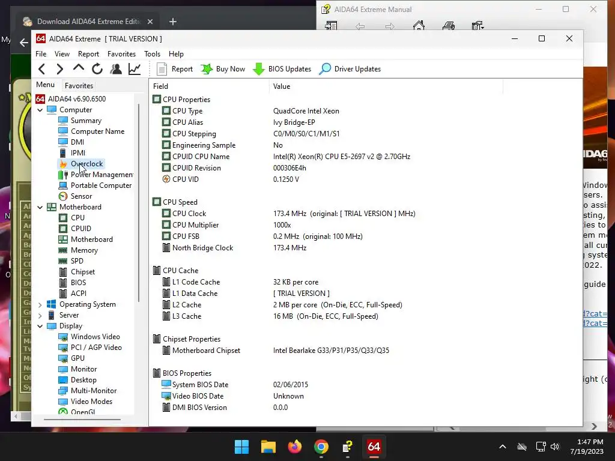Viewport: 615px width, 461px height.
Task: Open Driver Updates from the toolbar
Action: [350, 69]
